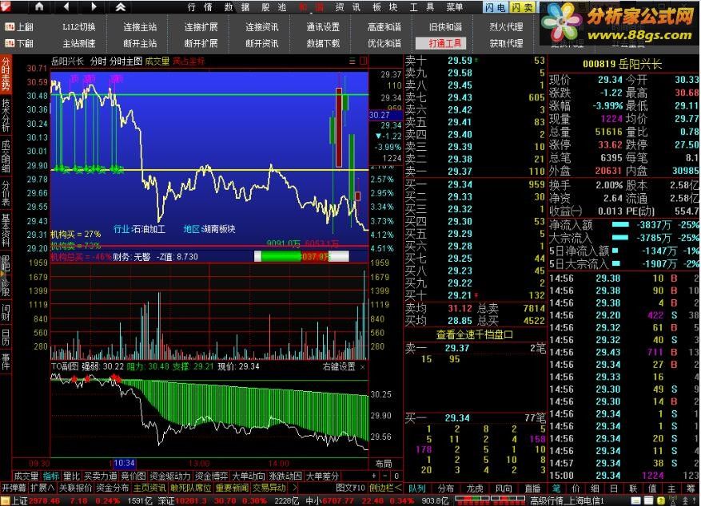This screenshot has height=506, width=701.
Task: Toggle the chart split-panel icon
Action: (x=363, y=61)
